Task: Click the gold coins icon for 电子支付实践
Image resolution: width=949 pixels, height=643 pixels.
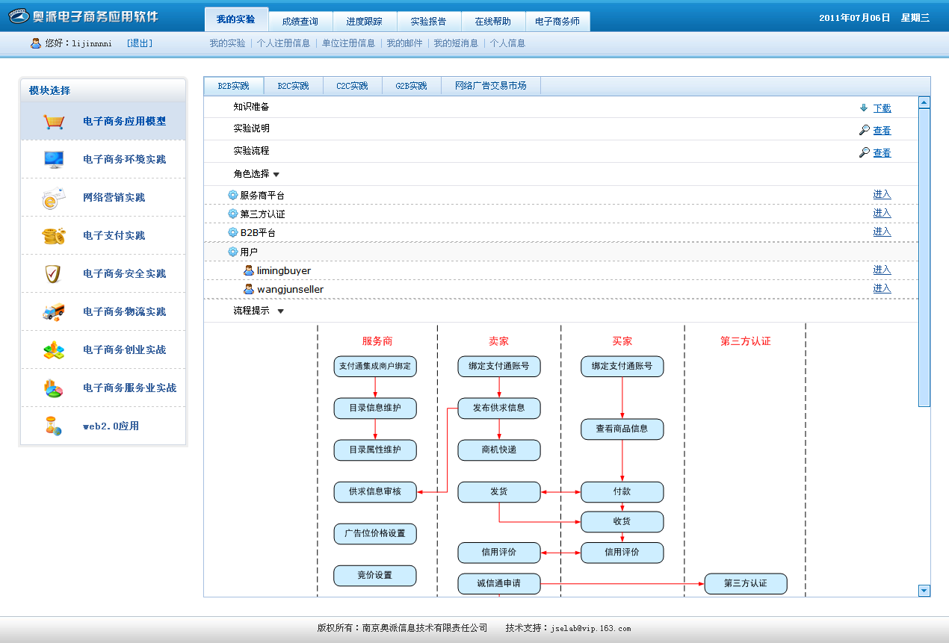Action: [x=54, y=236]
